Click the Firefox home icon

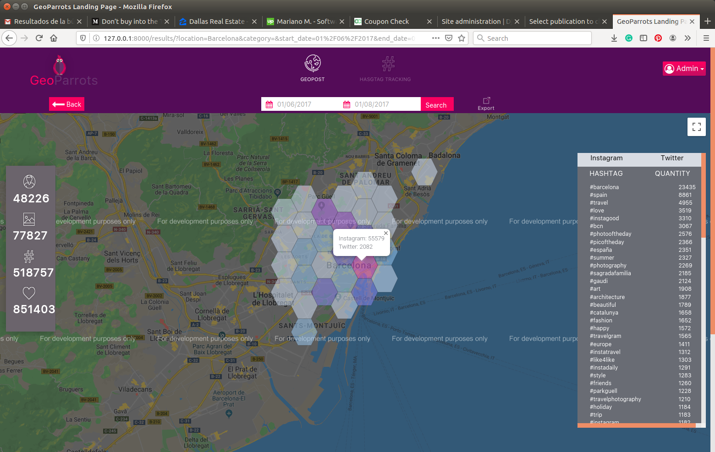point(54,38)
